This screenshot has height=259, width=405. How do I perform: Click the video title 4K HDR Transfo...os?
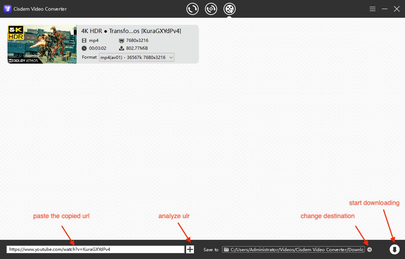click(131, 31)
